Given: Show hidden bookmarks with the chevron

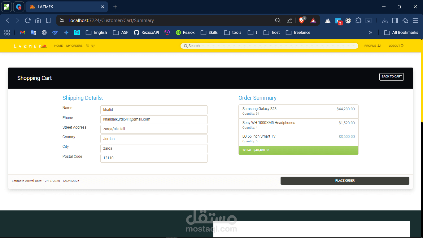Looking at the screenshot, I should [370, 33].
